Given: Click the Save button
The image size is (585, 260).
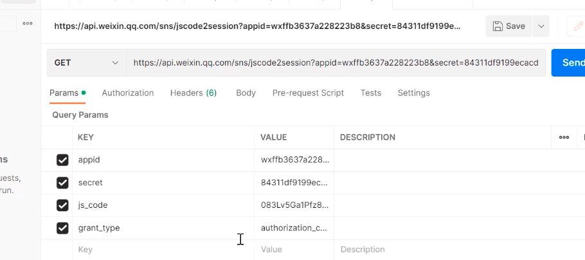Looking at the screenshot, I should point(509,26).
